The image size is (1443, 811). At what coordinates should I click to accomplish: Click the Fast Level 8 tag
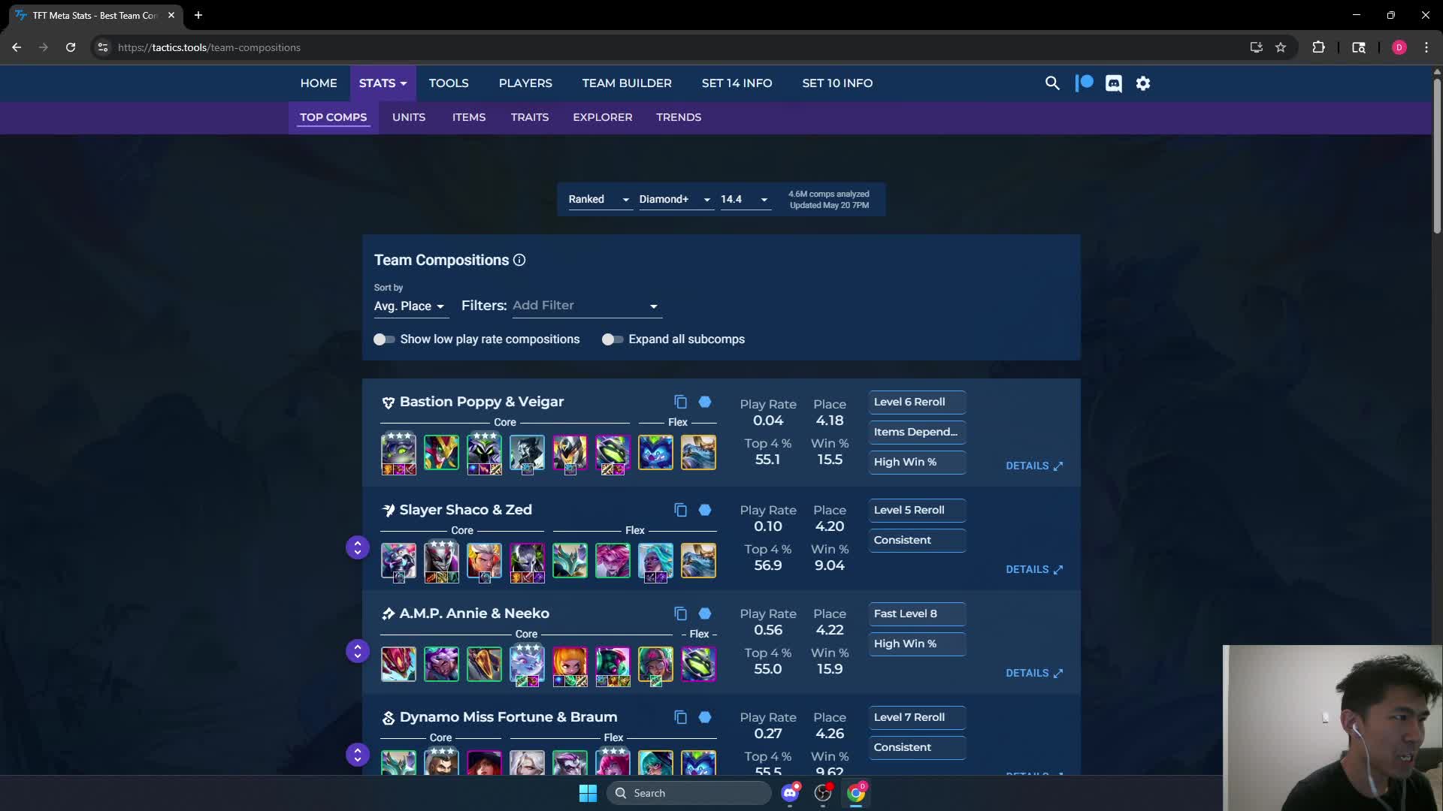point(917,614)
